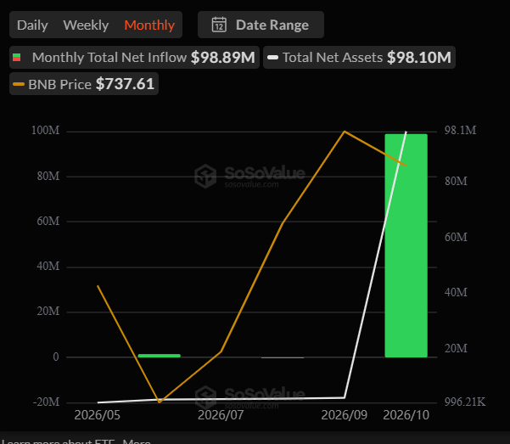The height and width of the screenshot is (444, 510).
Task: Select the Monthly tab
Action: click(x=149, y=25)
